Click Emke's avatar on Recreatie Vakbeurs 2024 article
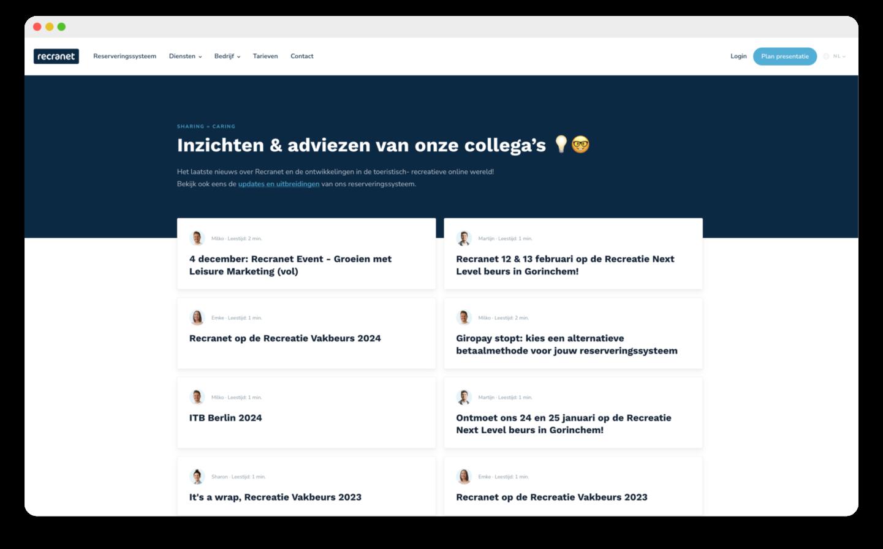This screenshot has width=883, height=549. pos(197,317)
